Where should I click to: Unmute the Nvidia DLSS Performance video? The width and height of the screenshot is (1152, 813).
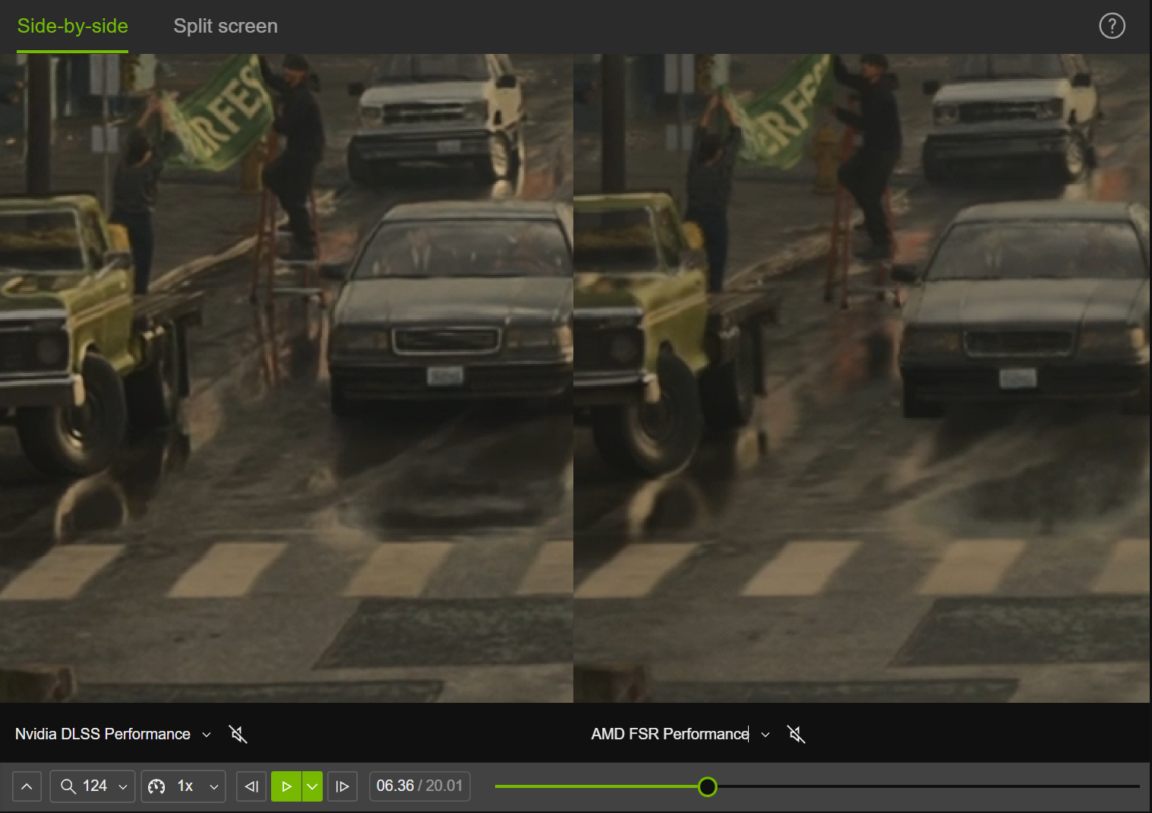(x=238, y=734)
